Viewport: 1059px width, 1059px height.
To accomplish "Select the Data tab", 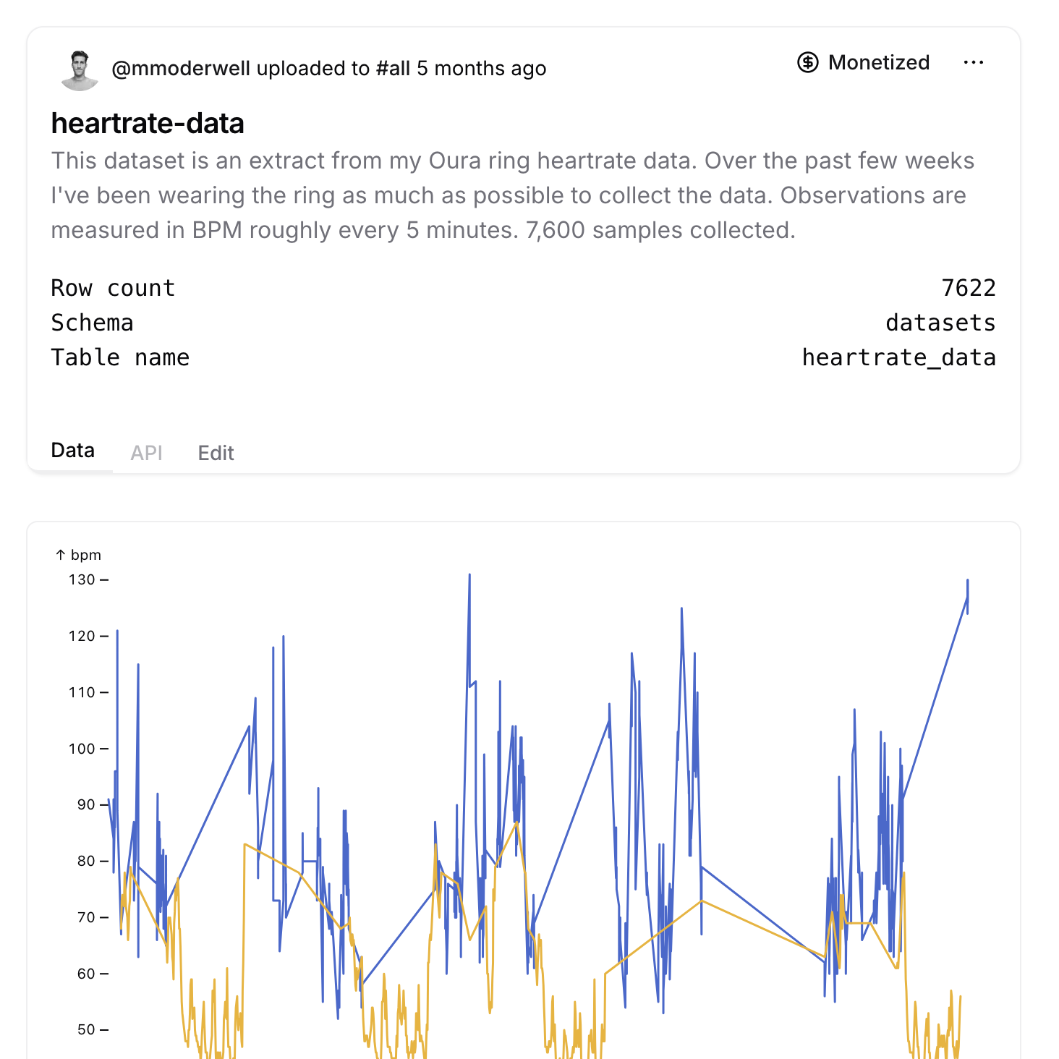I will [x=72, y=451].
